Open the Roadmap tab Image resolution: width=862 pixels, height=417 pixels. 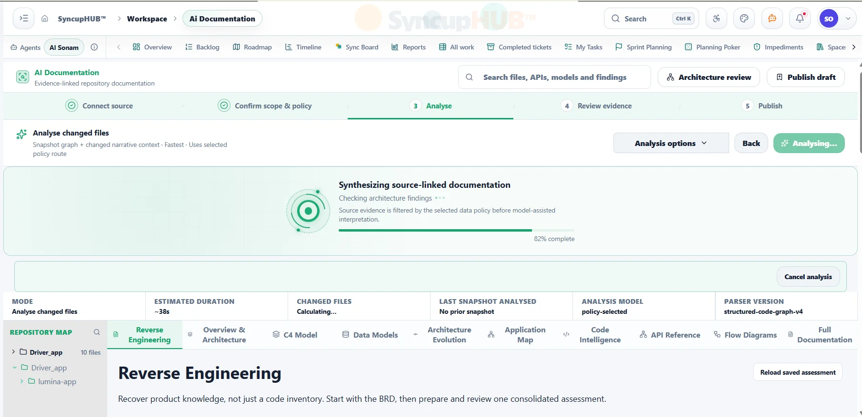[x=252, y=47]
